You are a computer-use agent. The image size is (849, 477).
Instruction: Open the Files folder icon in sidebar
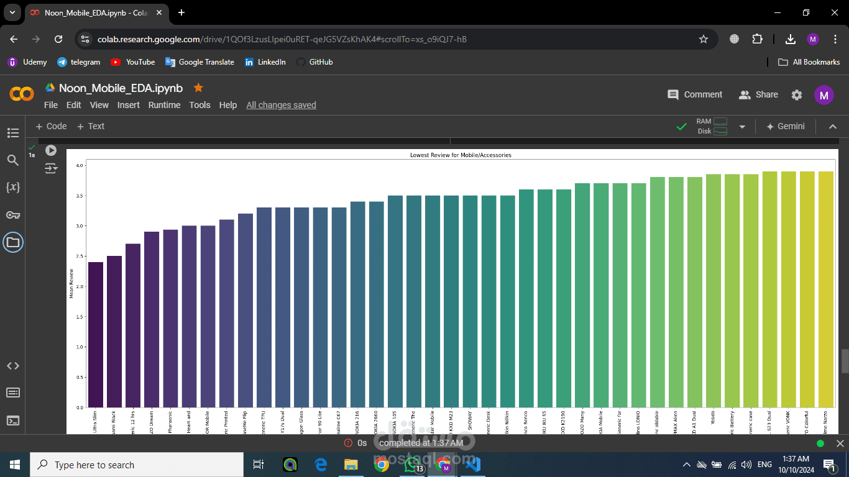[13, 242]
